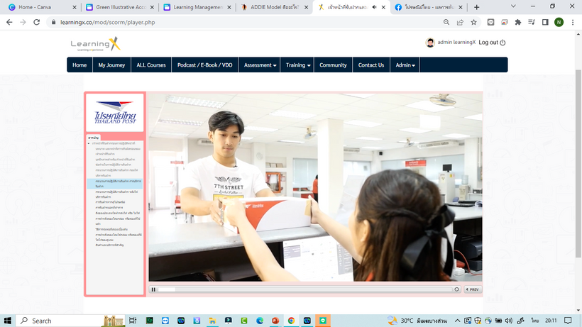
Task: Open the admin learningX profile avatar
Action: point(430,43)
